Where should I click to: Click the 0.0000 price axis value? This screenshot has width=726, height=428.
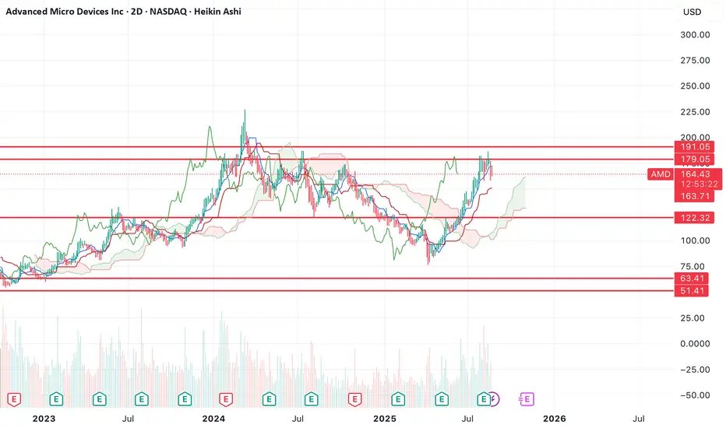(695, 344)
